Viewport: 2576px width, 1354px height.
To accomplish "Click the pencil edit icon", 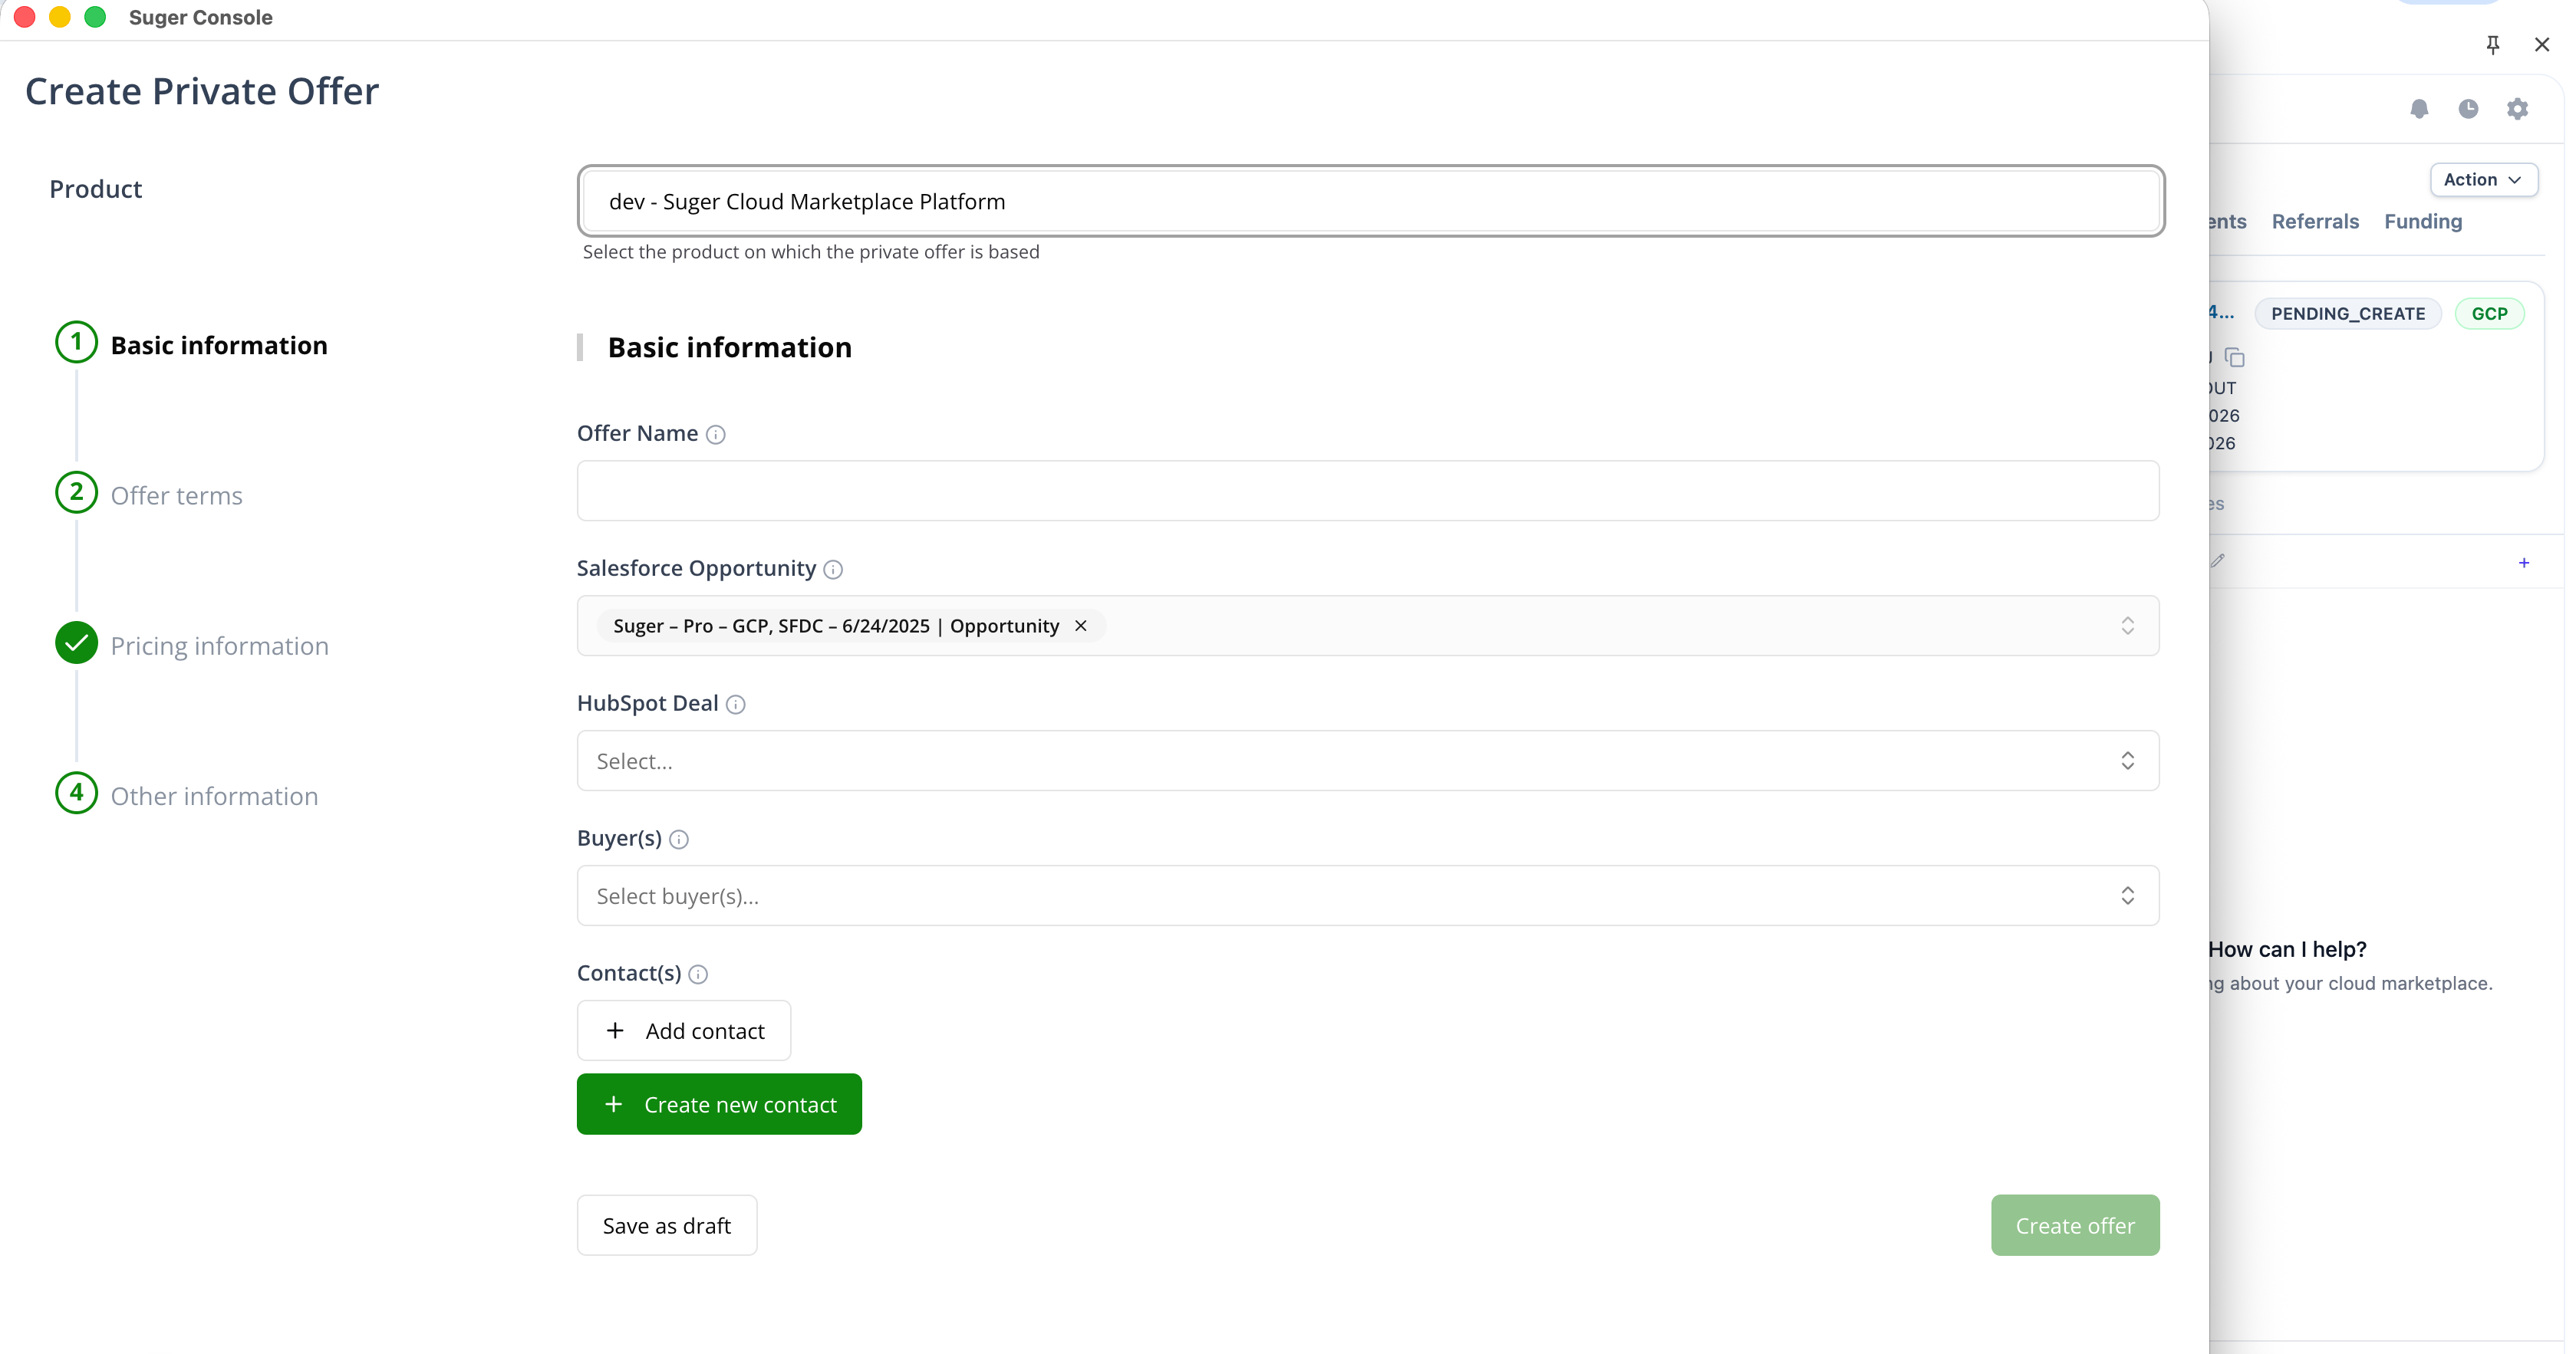I will [x=2219, y=560].
